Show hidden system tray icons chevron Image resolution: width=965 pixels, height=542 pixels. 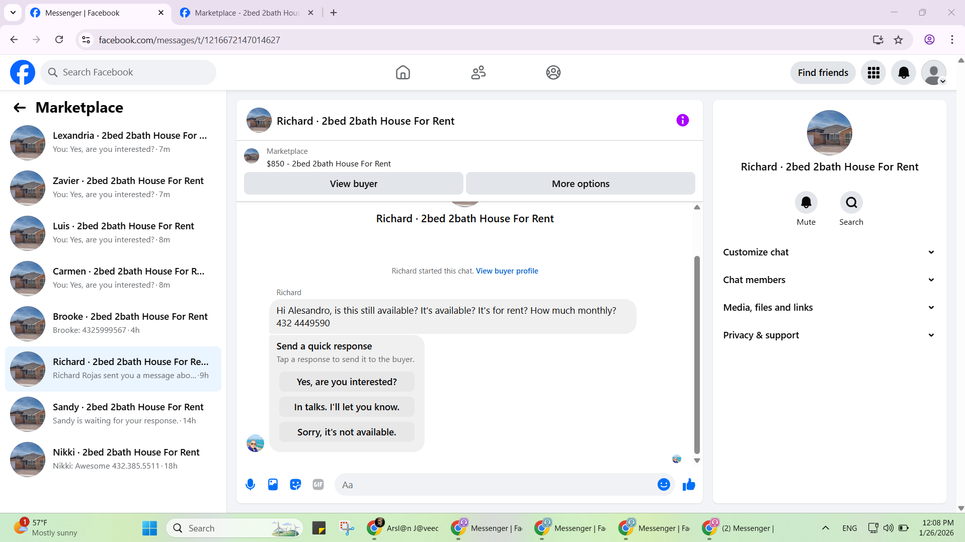[826, 528]
